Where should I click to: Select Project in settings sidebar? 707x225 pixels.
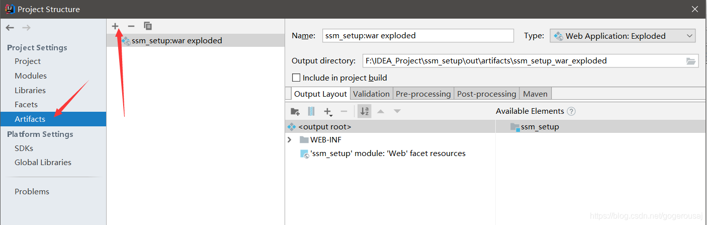pyautogui.click(x=28, y=61)
